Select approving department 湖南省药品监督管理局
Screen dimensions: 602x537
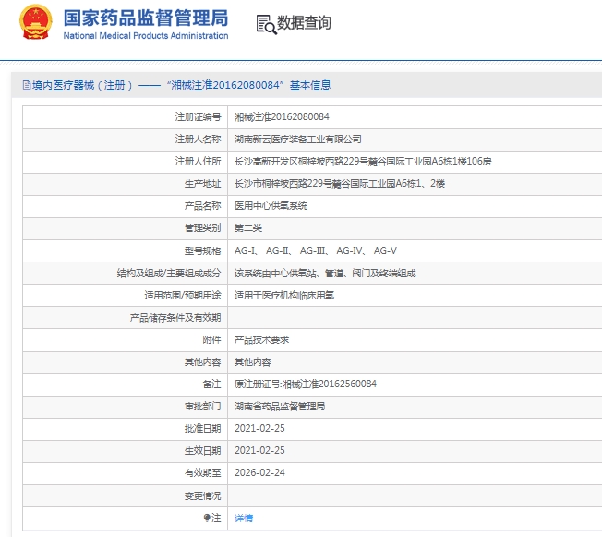(280, 407)
